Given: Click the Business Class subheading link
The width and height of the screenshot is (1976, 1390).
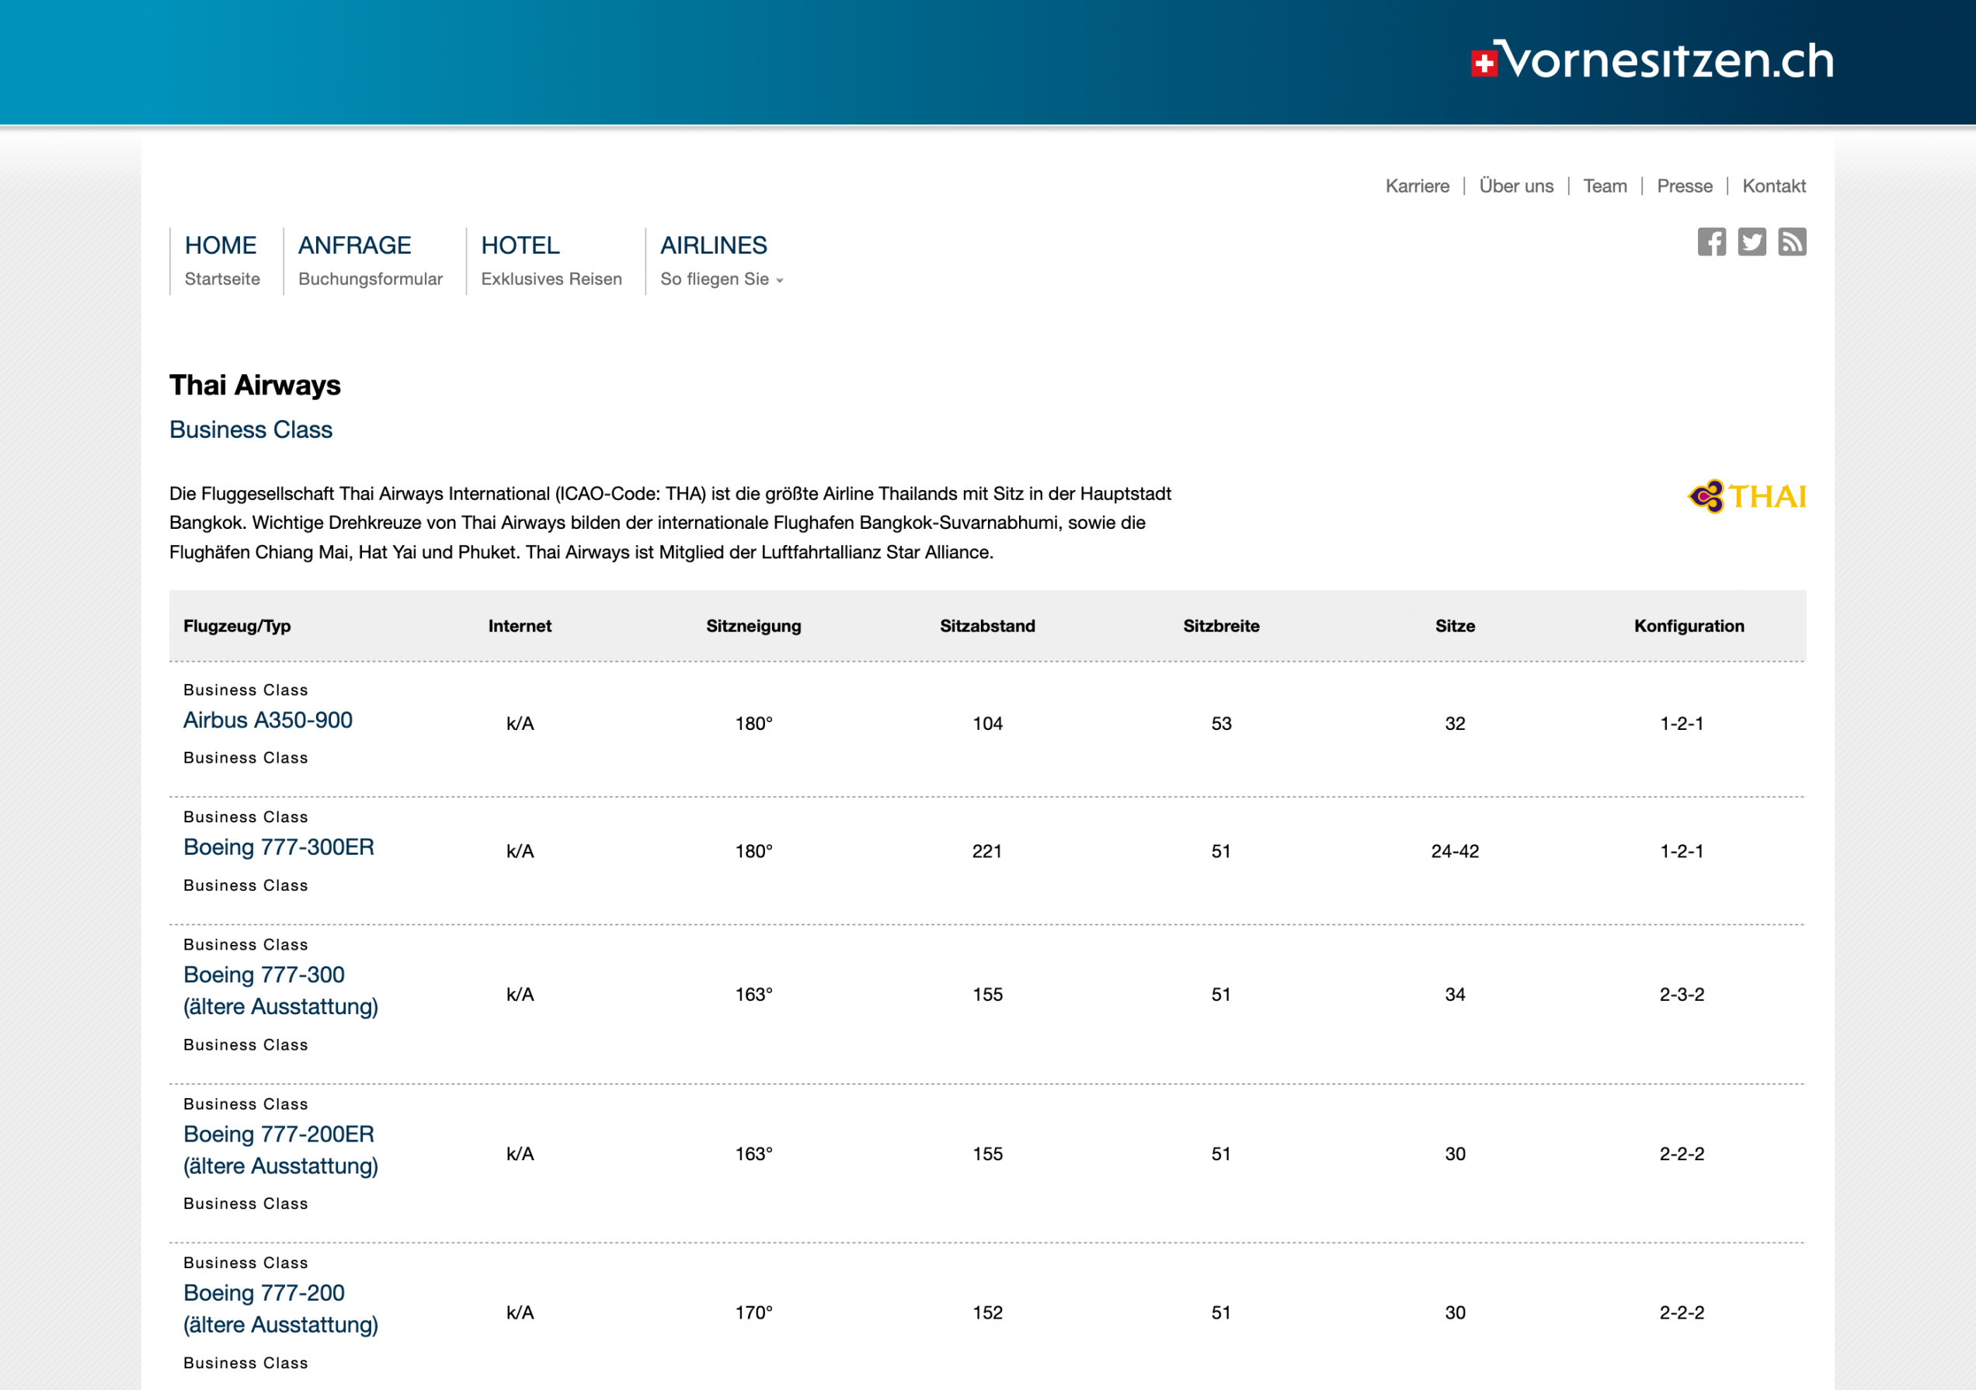Looking at the screenshot, I should [x=250, y=429].
